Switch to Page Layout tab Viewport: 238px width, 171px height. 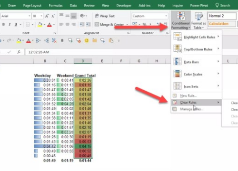click(32, 6)
